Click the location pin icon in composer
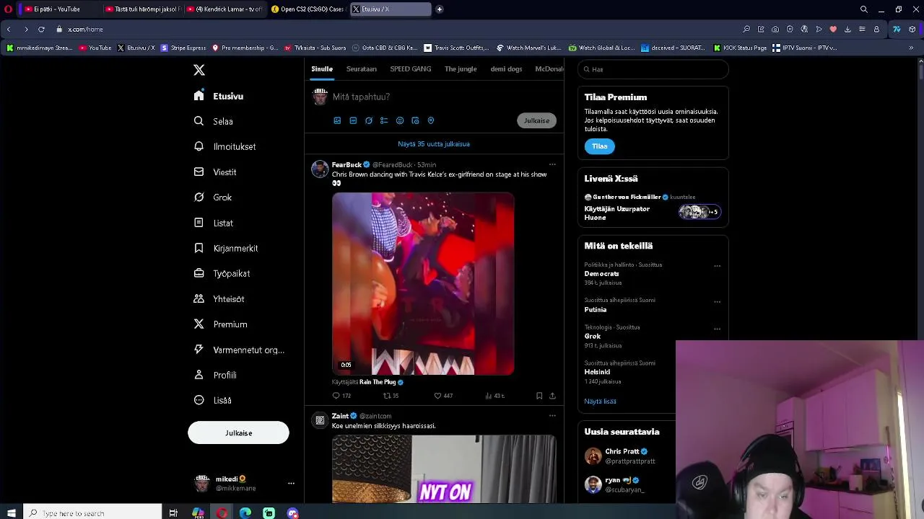The image size is (924, 519). tap(431, 120)
